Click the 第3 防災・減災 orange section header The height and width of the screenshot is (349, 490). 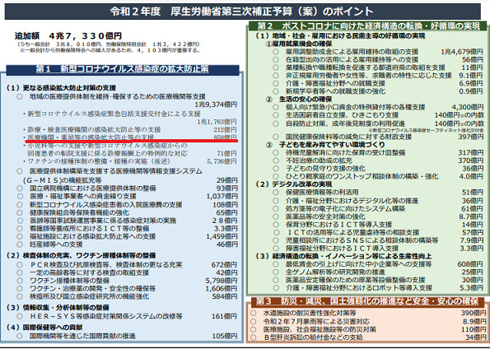tap(368, 301)
